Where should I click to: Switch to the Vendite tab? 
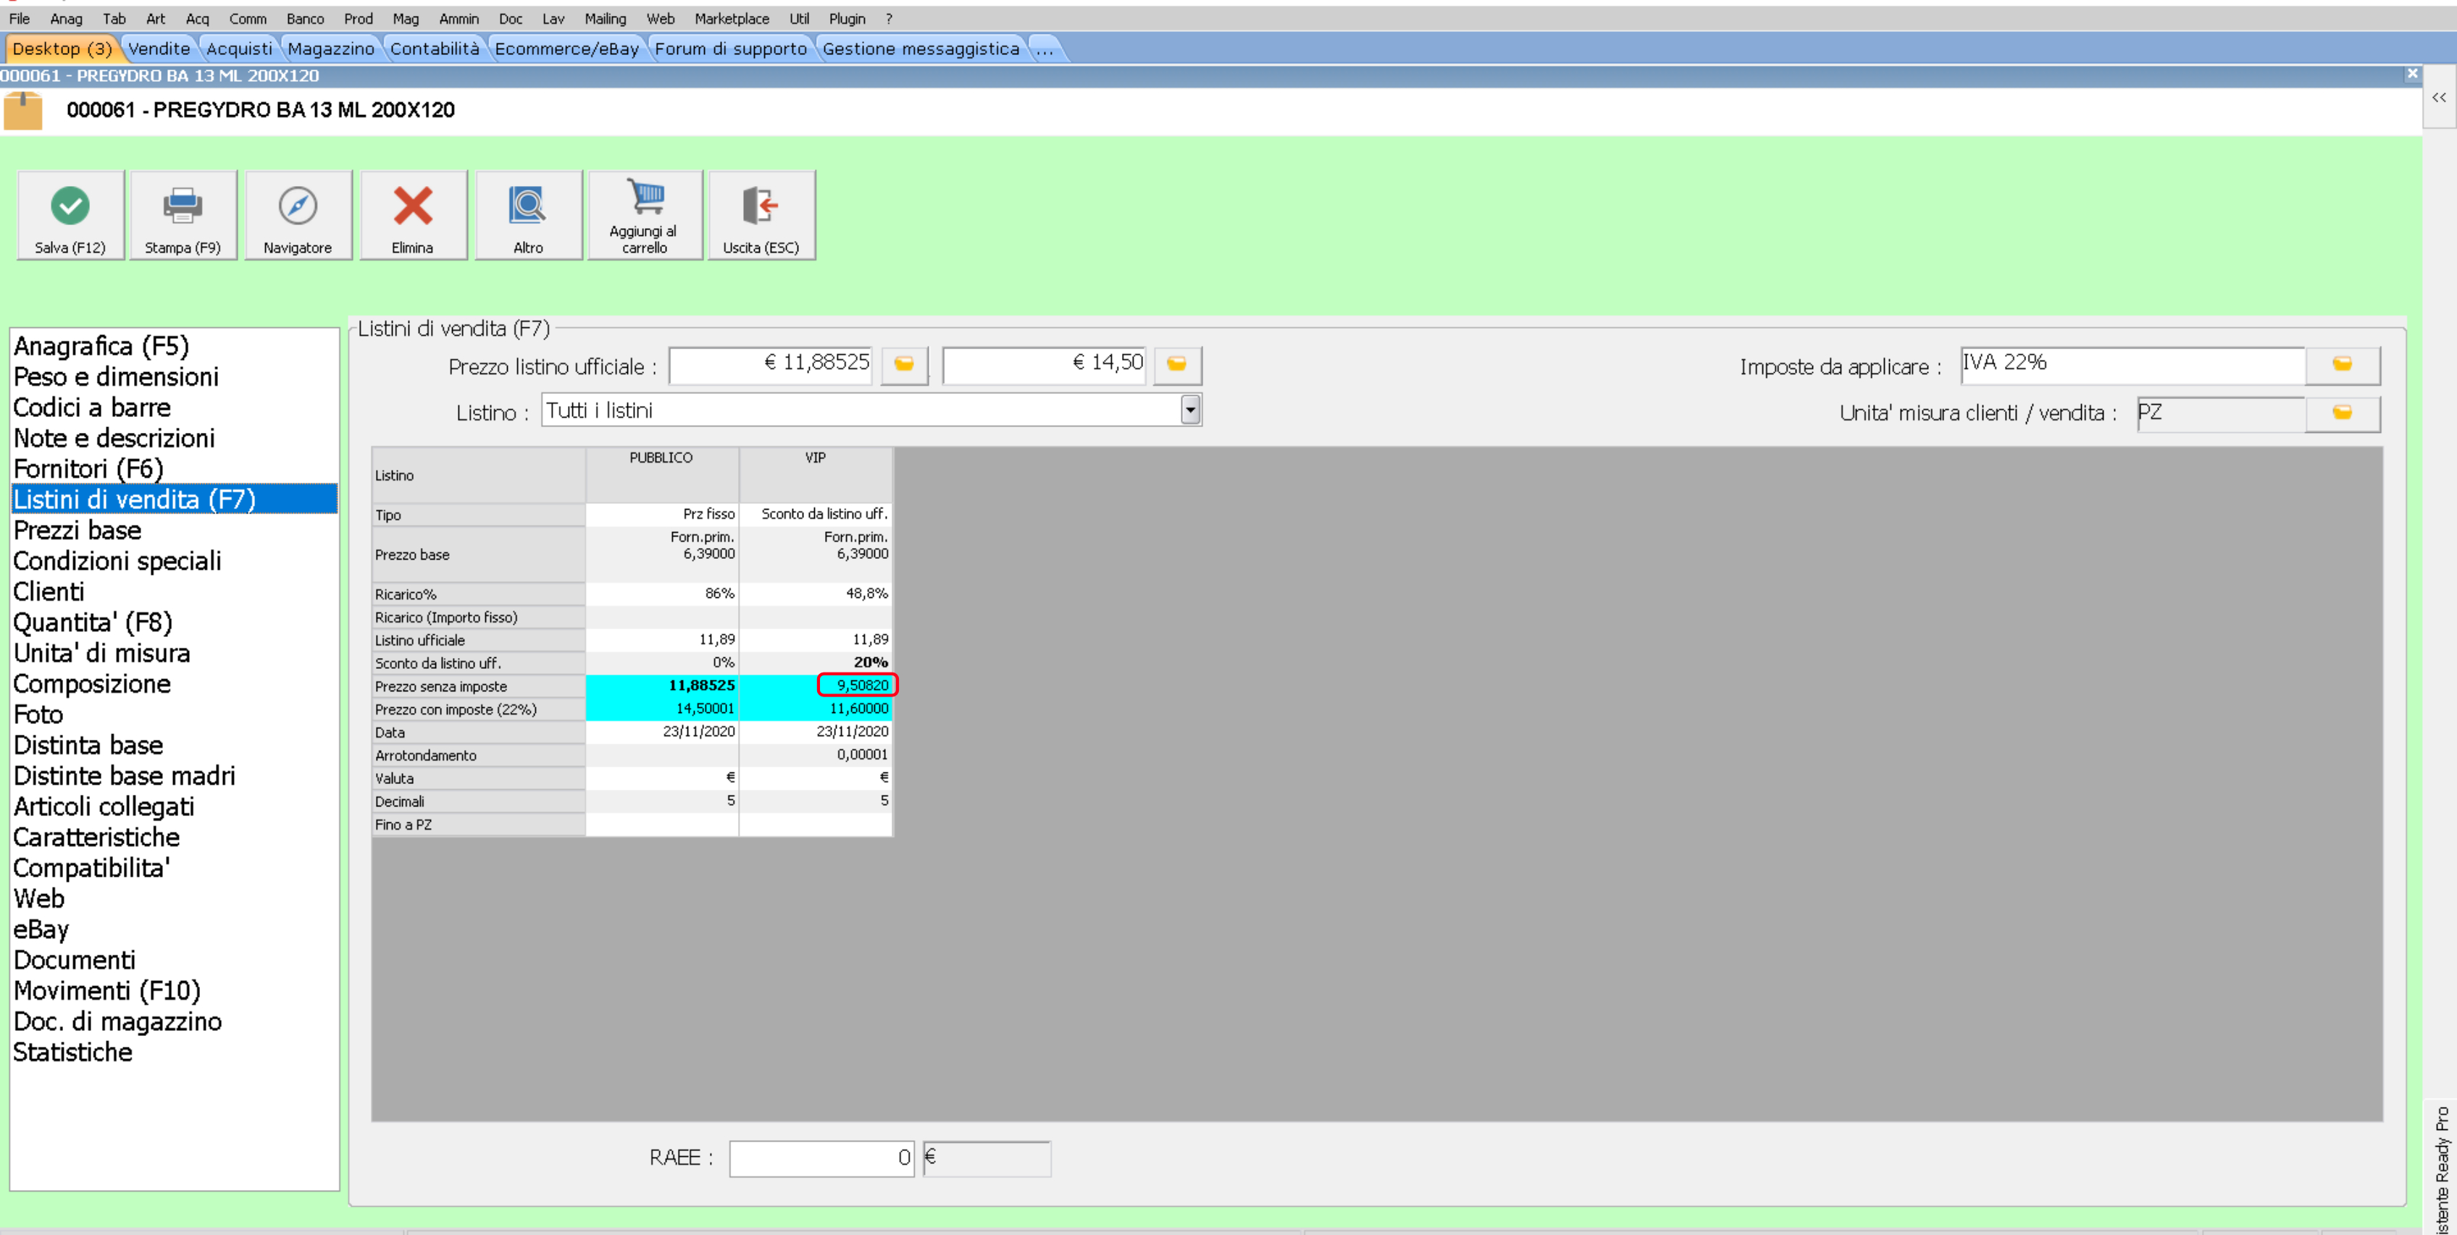pos(159,49)
